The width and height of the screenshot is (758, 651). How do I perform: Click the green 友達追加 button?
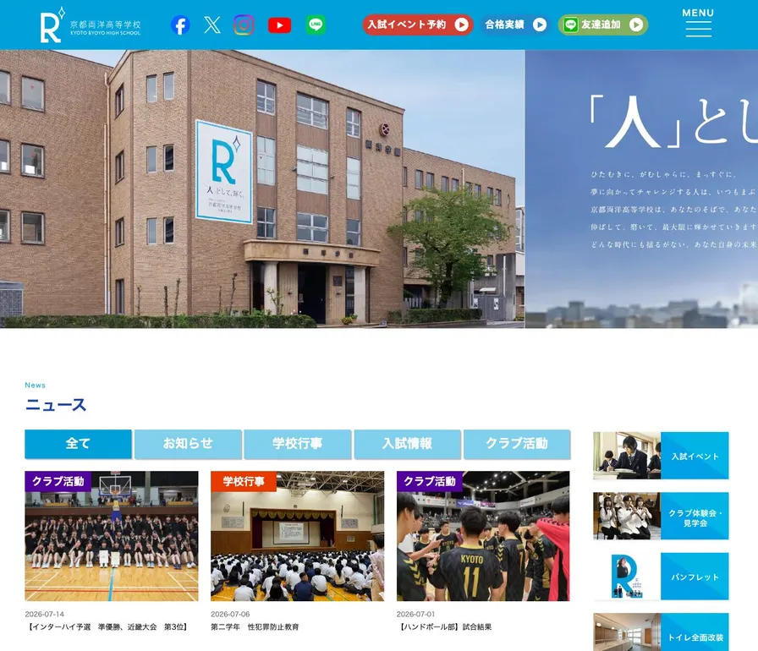point(603,25)
